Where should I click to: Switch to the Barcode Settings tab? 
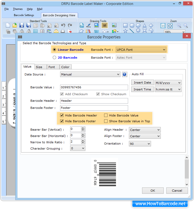click(24, 15)
